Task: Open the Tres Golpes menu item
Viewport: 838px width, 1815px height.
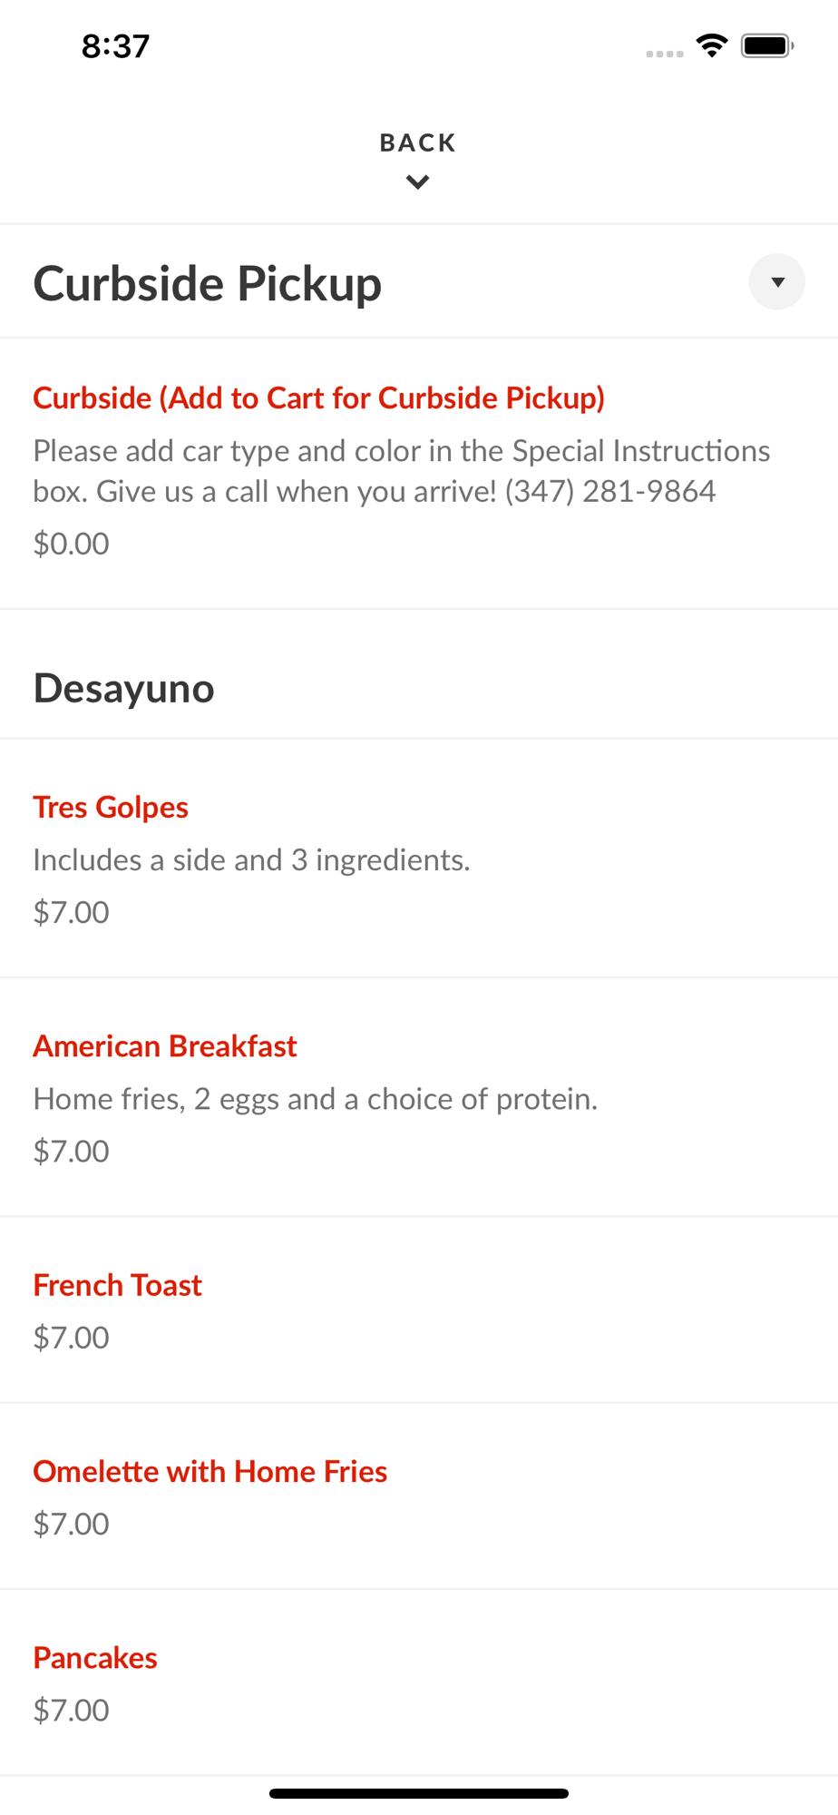Action: [x=111, y=807]
